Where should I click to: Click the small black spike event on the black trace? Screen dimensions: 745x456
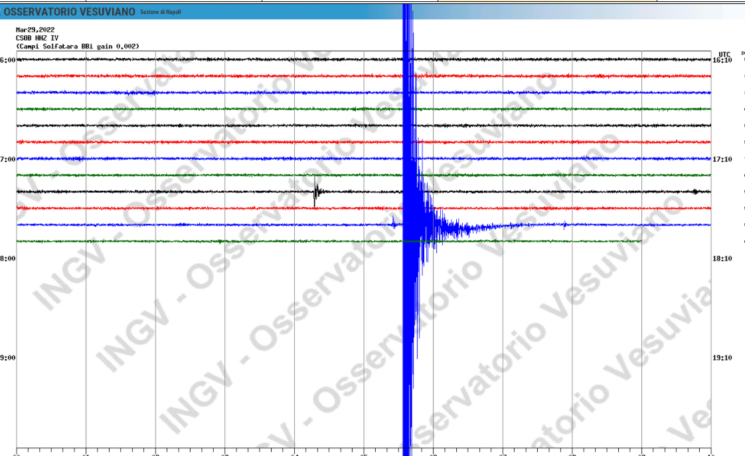[317, 191]
